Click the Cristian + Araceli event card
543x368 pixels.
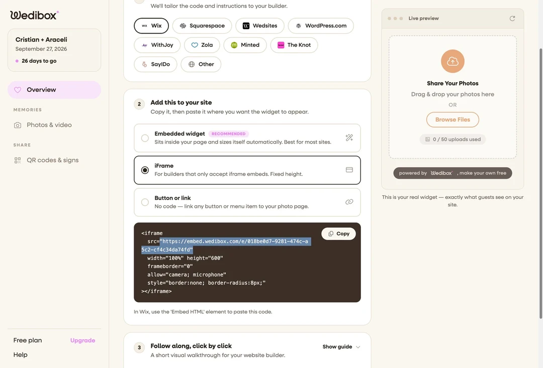54,50
